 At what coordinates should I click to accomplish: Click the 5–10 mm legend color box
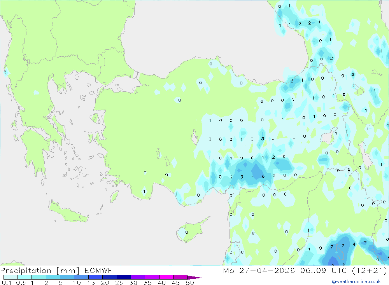coord(67,277)
